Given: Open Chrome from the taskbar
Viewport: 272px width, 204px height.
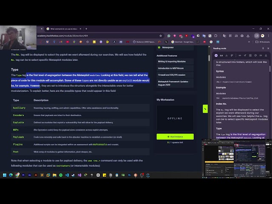Looking at the screenshot, I should coord(17,175).
